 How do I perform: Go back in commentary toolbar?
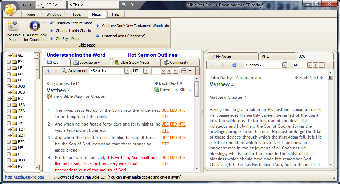click(x=212, y=65)
